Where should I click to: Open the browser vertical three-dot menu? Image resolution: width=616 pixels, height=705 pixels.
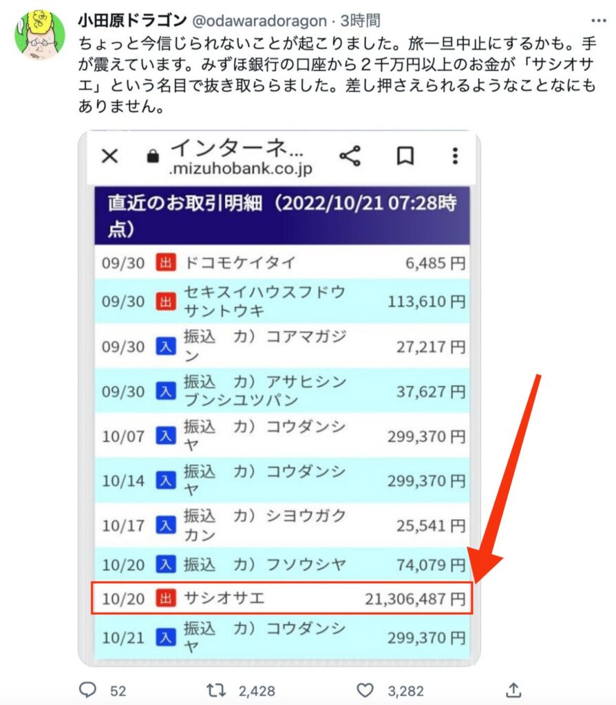pyautogui.click(x=455, y=156)
